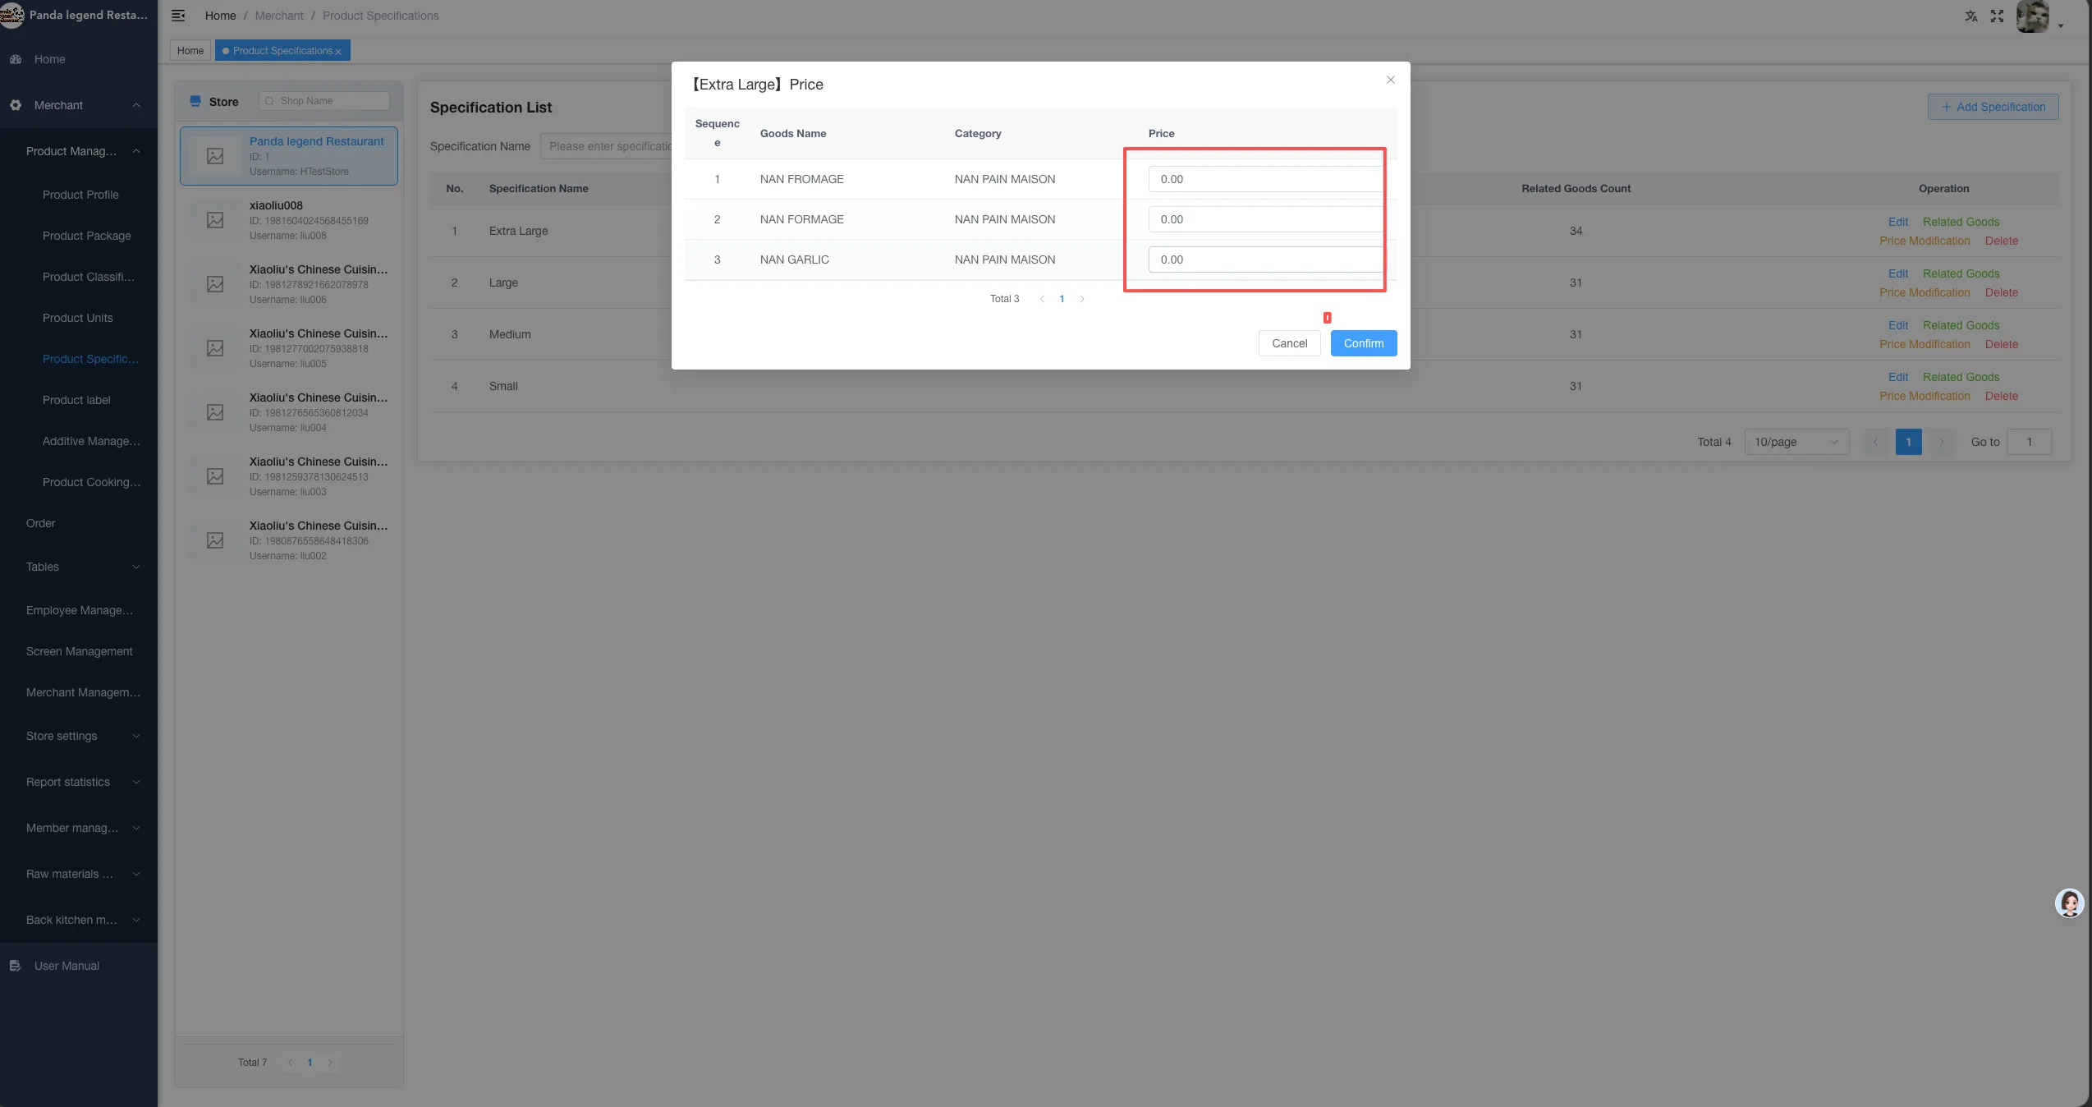2092x1107 pixels.
Task: Click the Add Specification button
Action: 1993,107
